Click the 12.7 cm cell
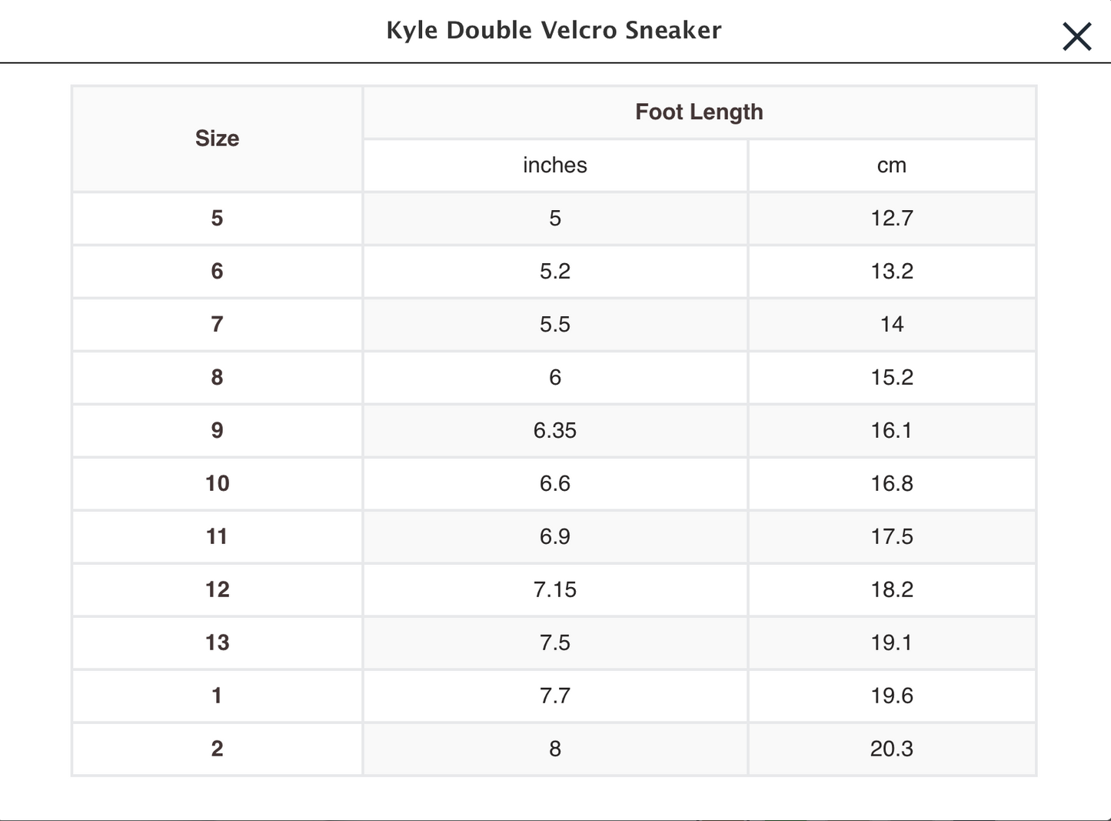This screenshot has width=1111, height=821. coord(891,219)
